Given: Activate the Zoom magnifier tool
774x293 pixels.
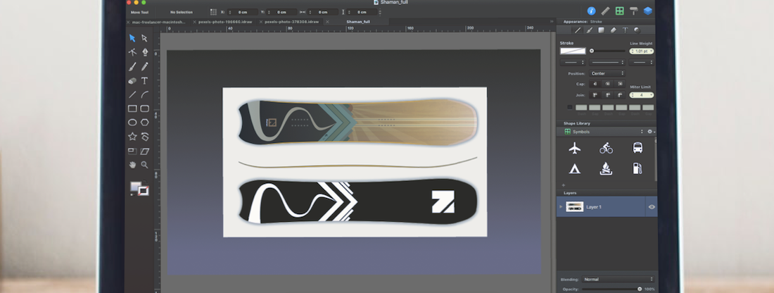Looking at the screenshot, I should tap(145, 165).
